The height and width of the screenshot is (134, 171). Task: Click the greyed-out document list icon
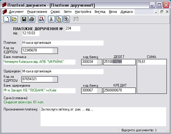(76, 19)
